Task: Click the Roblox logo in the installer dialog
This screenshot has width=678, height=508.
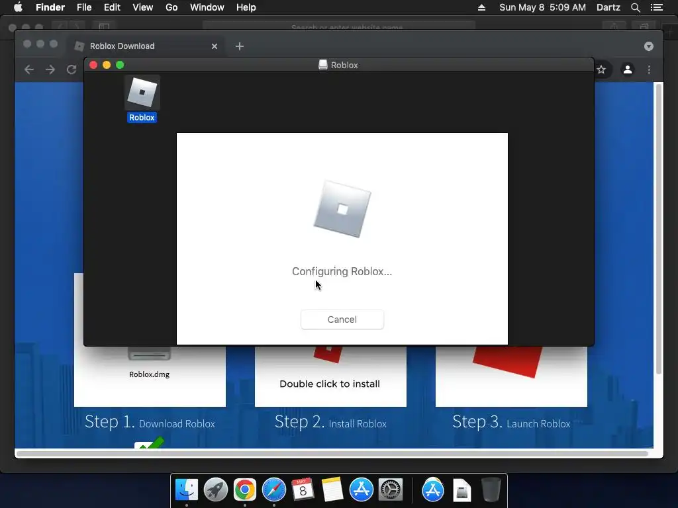Action: coord(342,209)
